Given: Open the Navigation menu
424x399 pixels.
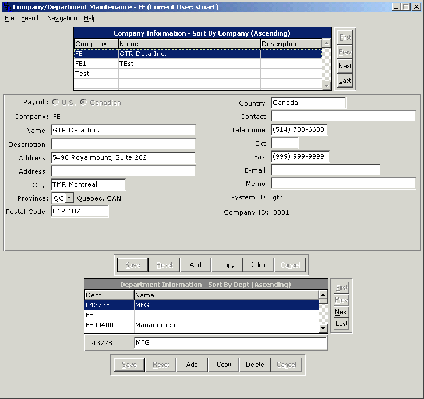Looking at the screenshot, I should click(x=62, y=18).
